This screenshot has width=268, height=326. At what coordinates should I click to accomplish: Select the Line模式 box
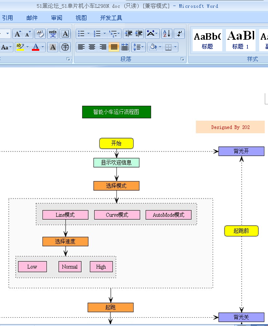click(65, 215)
